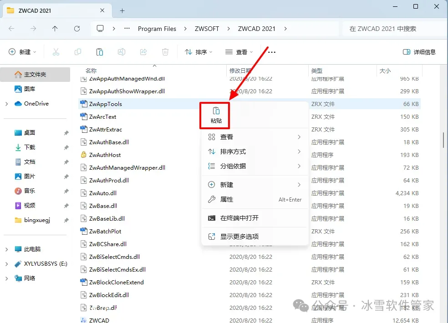Image resolution: width=448 pixels, height=323 pixels.
Task: Select ZwAuthManagedWrapper.dll file
Action: (127, 167)
